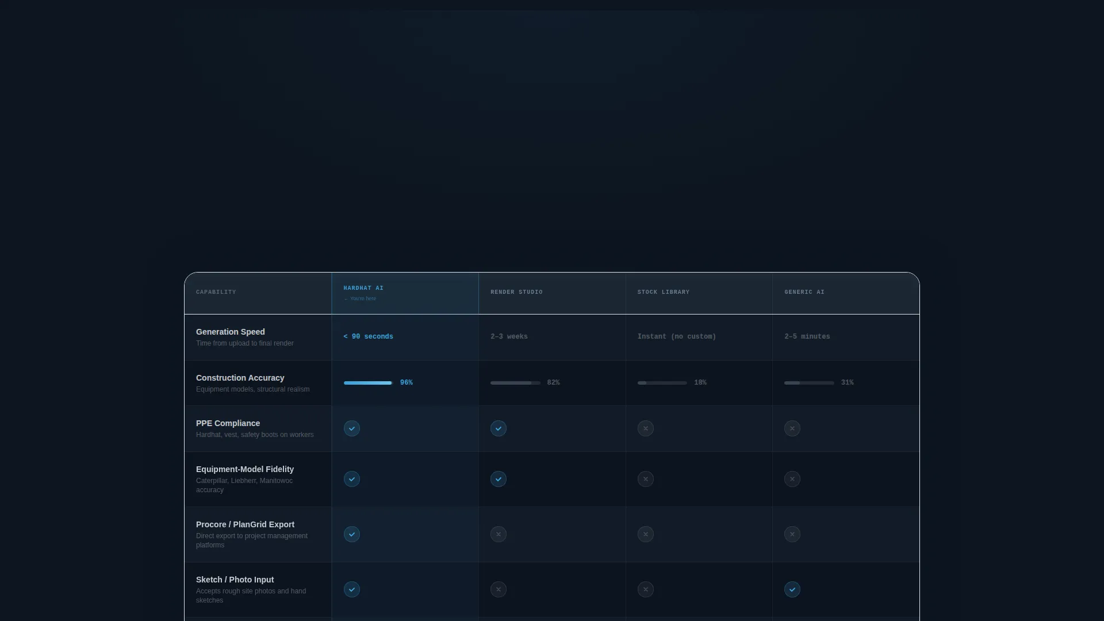Viewport: 1104px width, 621px height.
Task: Click the '2–5 minutes' value
Action: tap(807, 337)
